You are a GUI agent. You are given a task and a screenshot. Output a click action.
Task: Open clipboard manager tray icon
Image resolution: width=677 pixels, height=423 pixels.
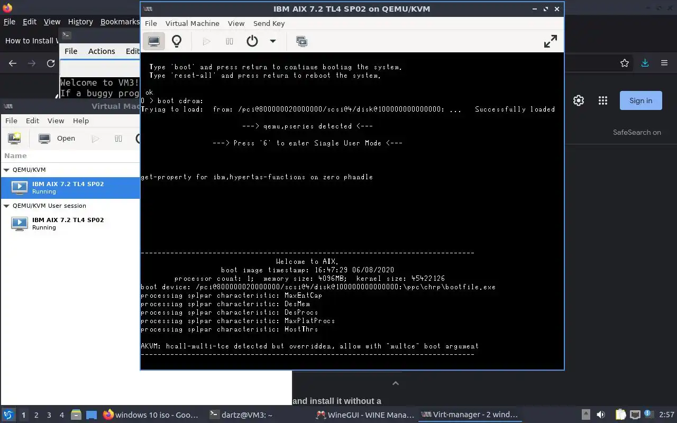[620, 415]
